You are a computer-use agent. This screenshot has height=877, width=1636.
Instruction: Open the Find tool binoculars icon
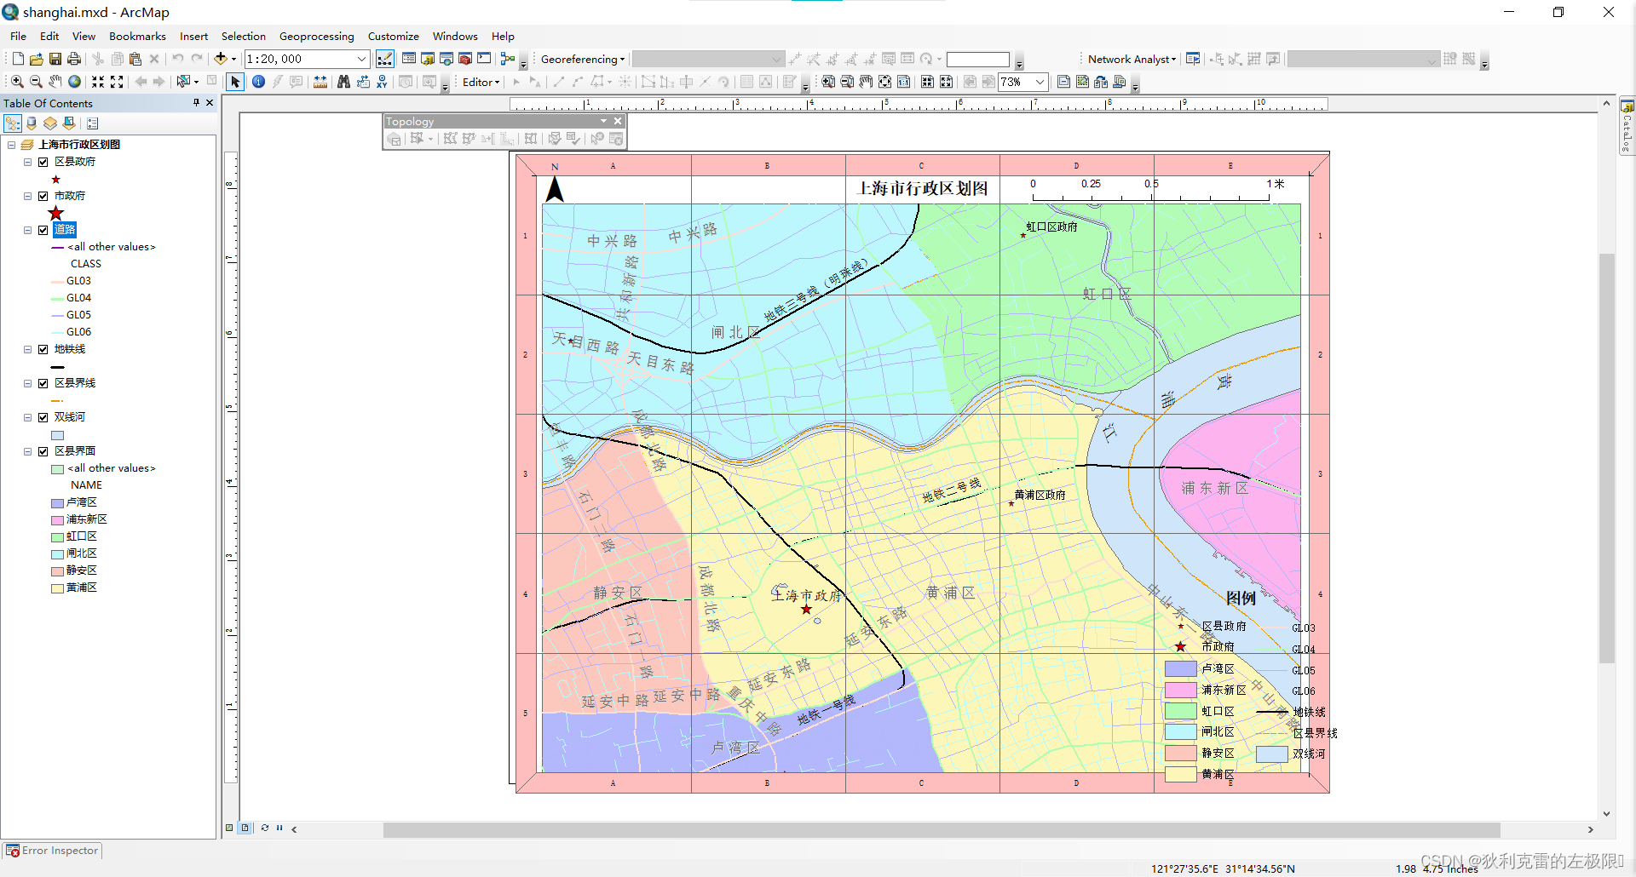(x=343, y=82)
